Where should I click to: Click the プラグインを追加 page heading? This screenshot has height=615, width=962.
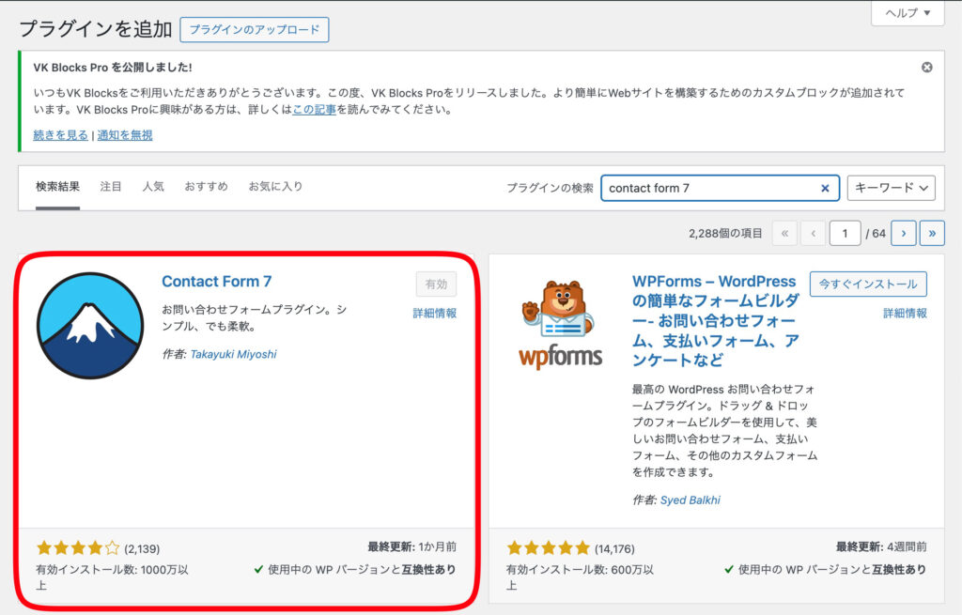tap(96, 29)
